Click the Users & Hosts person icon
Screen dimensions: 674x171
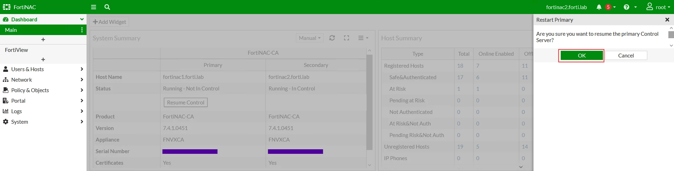tap(6, 69)
